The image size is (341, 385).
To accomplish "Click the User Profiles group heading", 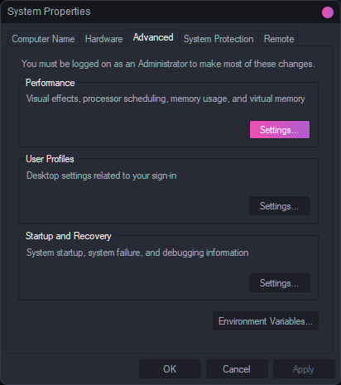I will (50, 159).
